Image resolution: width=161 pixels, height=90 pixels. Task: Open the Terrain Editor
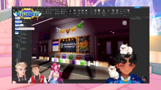[x=49, y=13]
